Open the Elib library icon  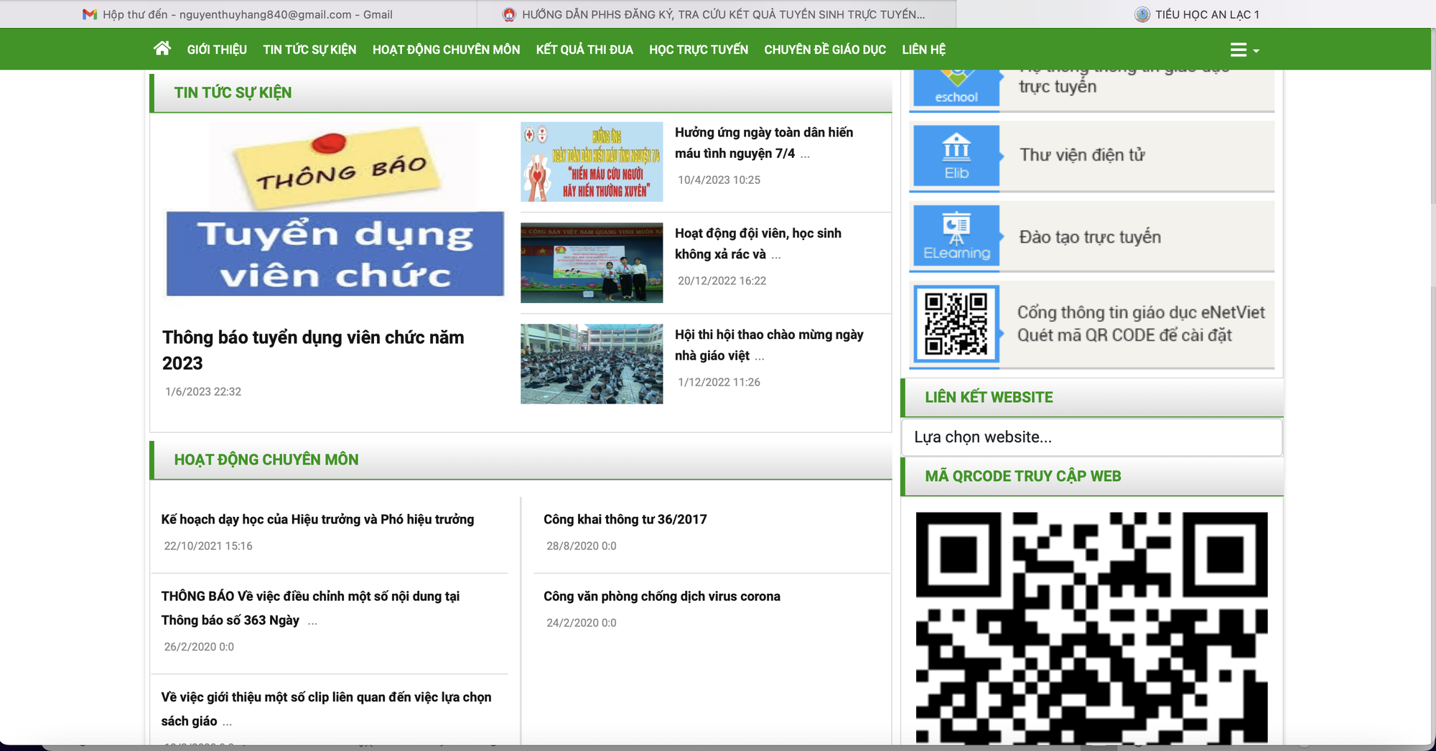956,156
